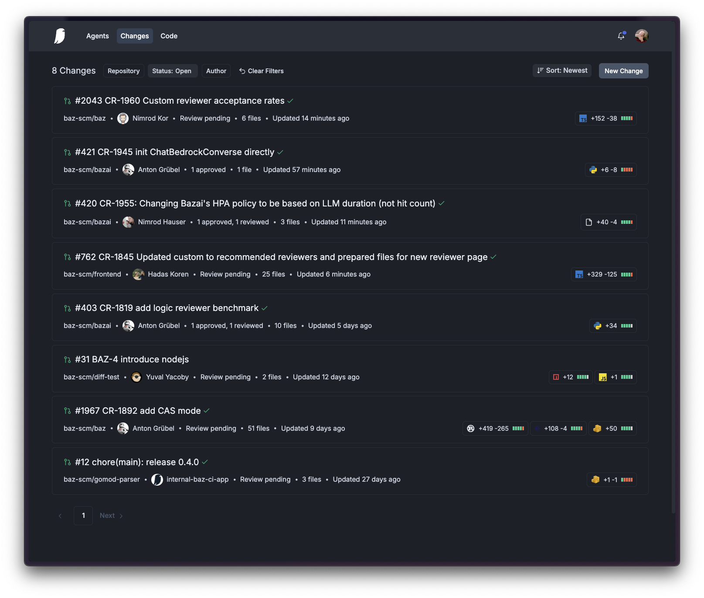Viewport: 704px width, 598px height.
Task: Click the pull request icon beside #2043
Action: [x=67, y=101]
